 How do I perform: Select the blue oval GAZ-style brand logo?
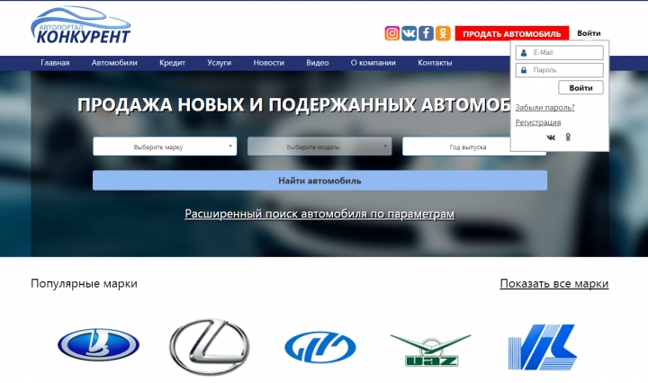pos(320,347)
